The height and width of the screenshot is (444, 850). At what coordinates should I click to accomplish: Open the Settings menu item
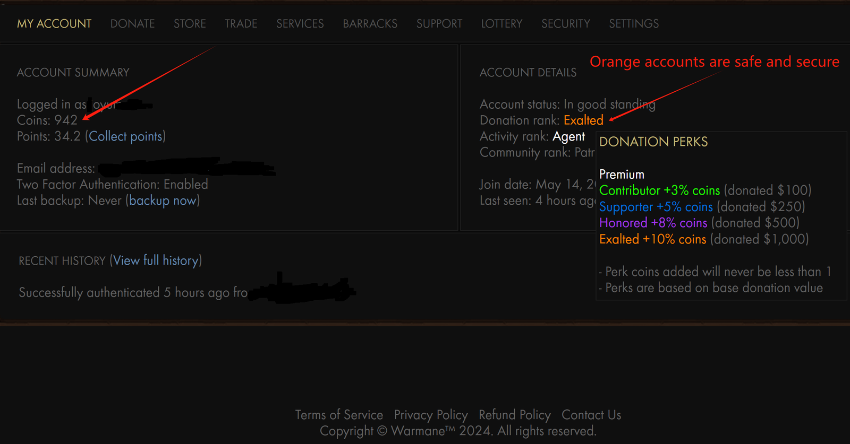(634, 24)
